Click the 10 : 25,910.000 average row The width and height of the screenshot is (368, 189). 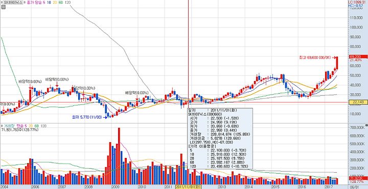[218, 154]
